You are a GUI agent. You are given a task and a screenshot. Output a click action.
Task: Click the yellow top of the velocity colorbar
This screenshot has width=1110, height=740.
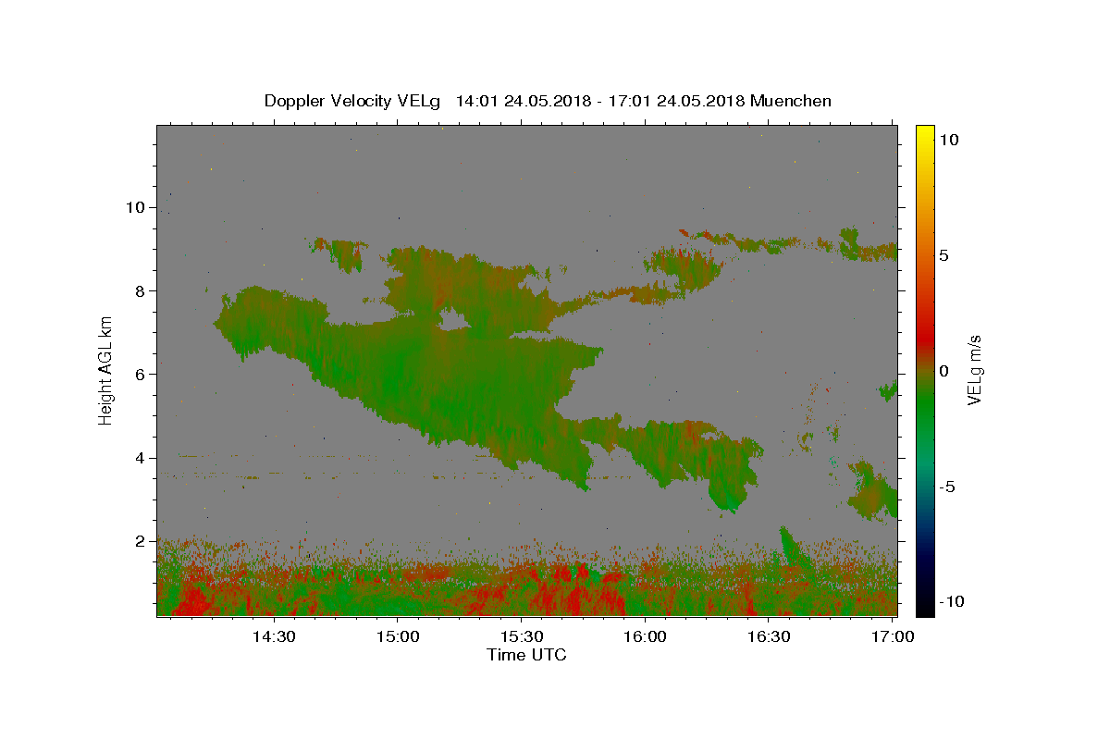coord(925,131)
